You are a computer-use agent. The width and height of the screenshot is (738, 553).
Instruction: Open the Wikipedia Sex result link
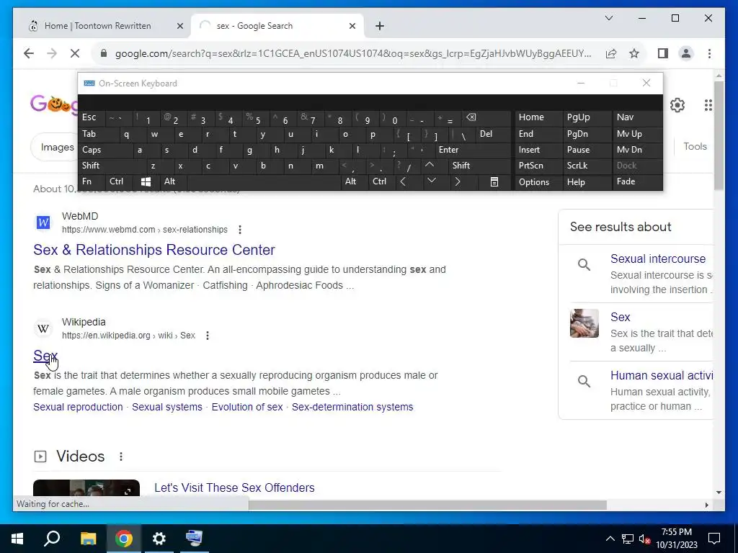pyautogui.click(x=45, y=356)
